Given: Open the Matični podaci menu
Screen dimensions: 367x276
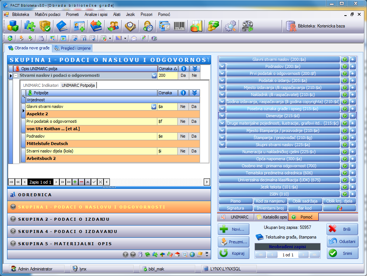Looking at the screenshot, I should (x=47, y=14).
